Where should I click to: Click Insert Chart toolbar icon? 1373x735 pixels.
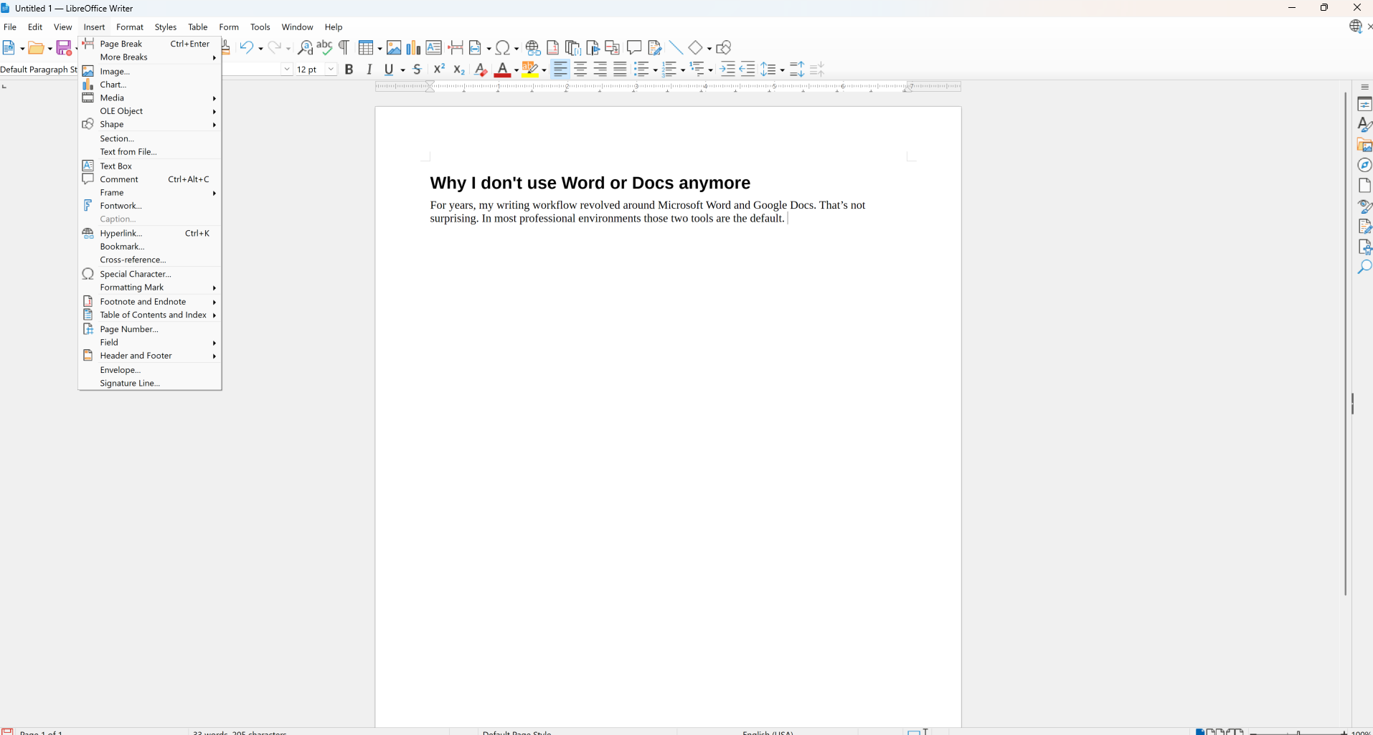click(413, 48)
